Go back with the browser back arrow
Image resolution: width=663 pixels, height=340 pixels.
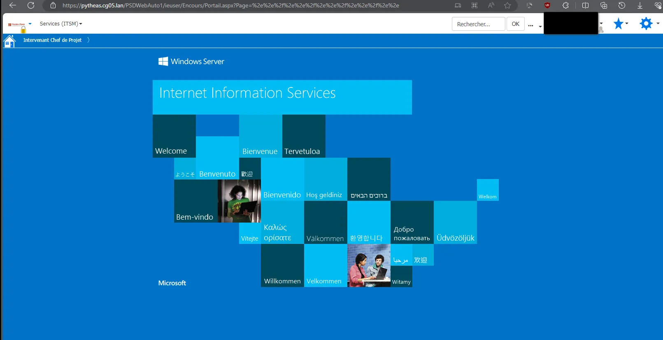point(13,5)
